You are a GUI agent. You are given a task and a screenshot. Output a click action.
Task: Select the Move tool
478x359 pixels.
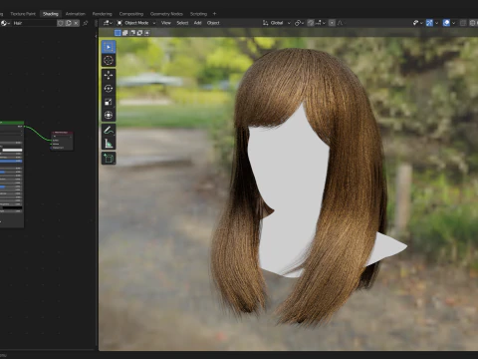click(x=109, y=75)
